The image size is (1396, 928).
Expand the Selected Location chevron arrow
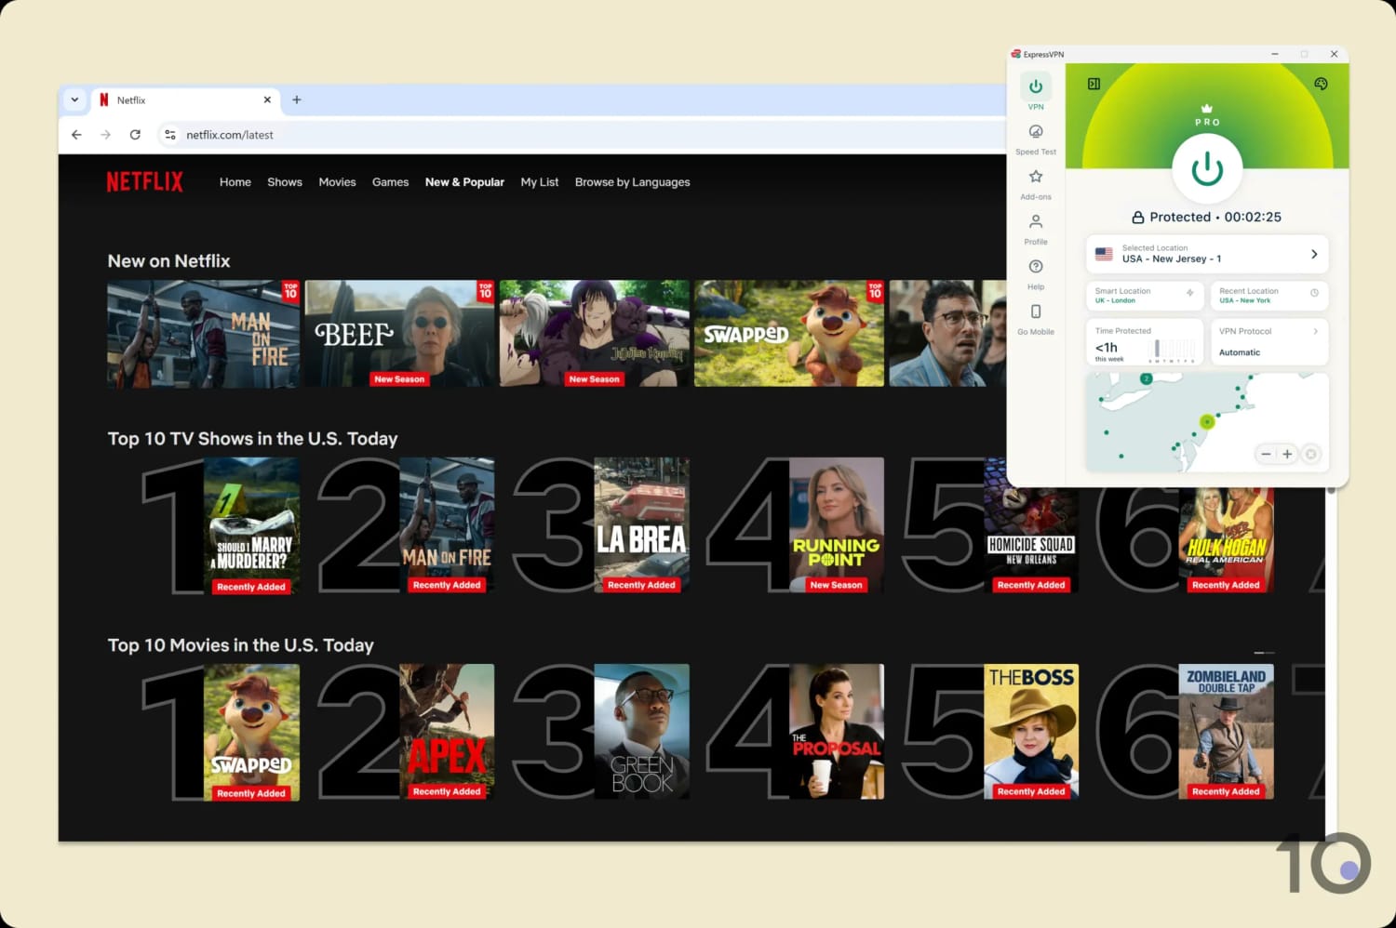[x=1314, y=254]
